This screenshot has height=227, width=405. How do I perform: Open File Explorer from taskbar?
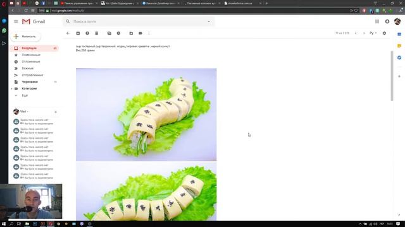(x=27, y=224)
